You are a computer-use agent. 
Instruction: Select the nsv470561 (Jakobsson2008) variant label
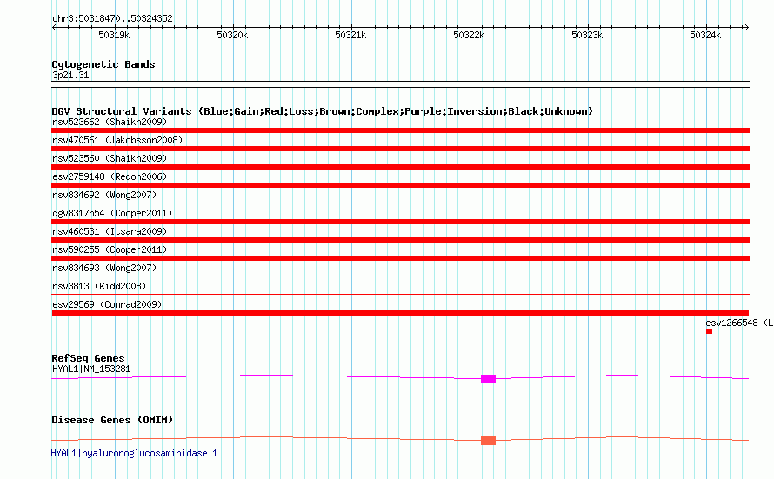pyautogui.click(x=117, y=140)
